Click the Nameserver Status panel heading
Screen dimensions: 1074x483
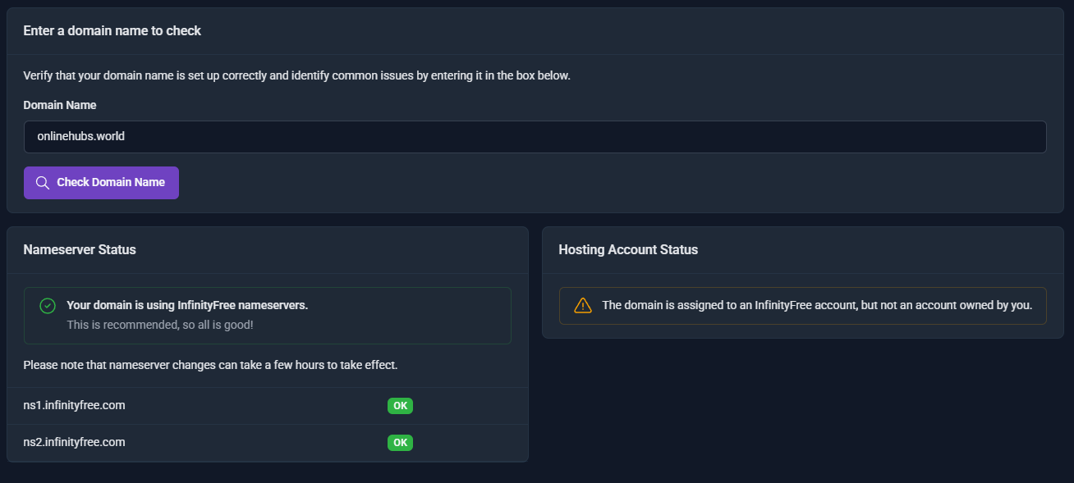tap(80, 249)
